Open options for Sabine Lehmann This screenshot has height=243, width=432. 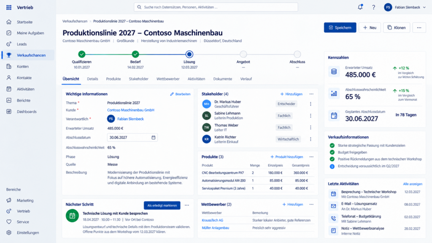tap(310, 116)
